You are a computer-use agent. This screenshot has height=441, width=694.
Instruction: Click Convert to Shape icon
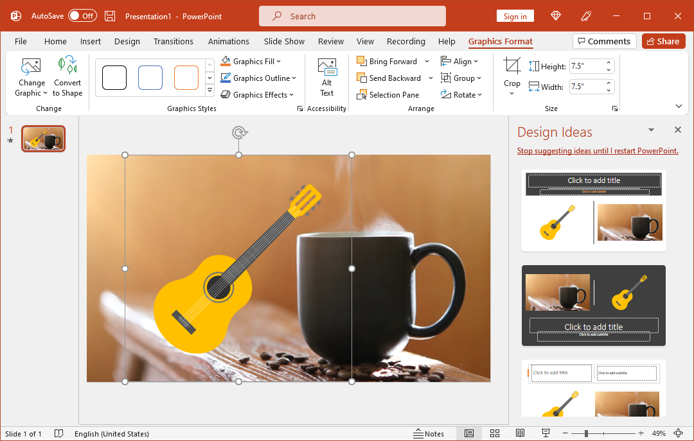tap(67, 67)
